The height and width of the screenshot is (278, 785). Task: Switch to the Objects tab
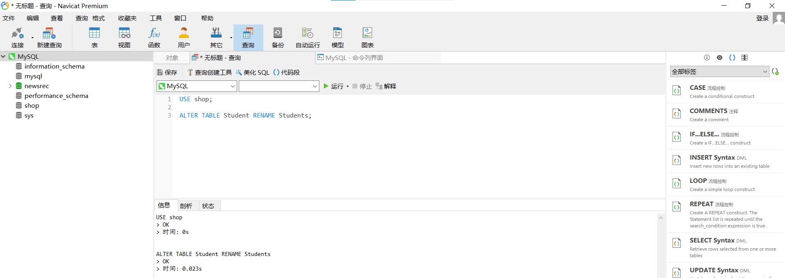pos(172,58)
